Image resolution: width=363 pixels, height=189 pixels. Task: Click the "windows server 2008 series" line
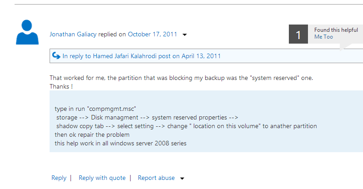(x=120, y=144)
